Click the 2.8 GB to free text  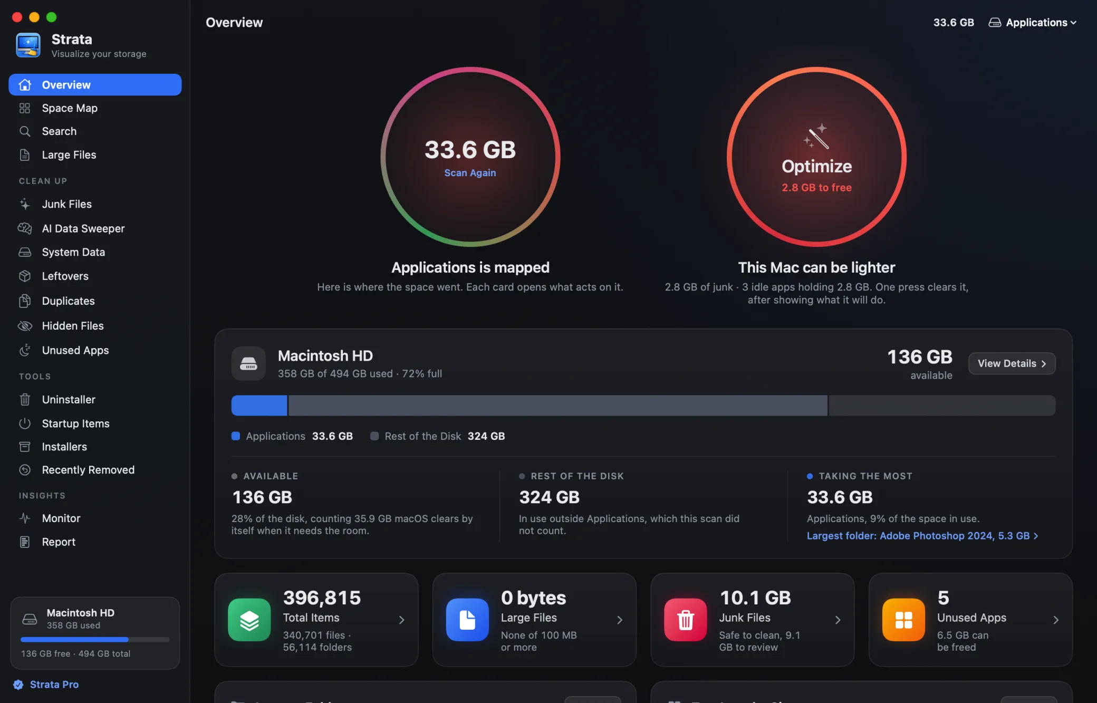tap(816, 188)
